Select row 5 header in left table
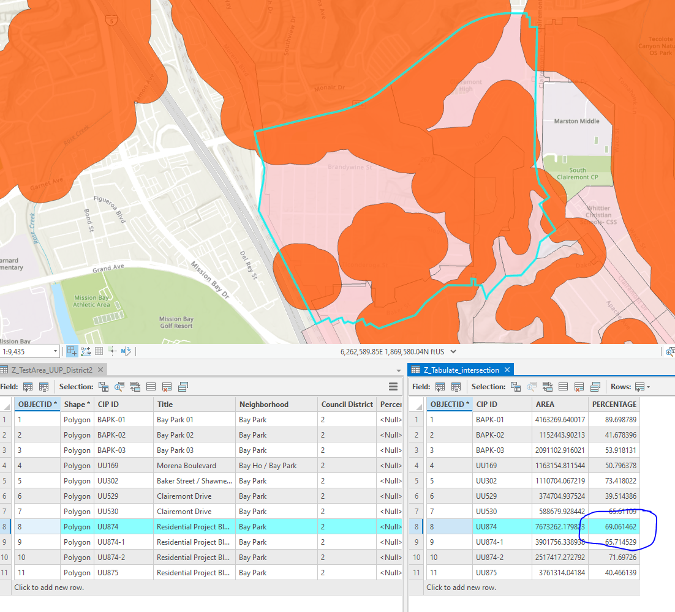The height and width of the screenshot is (612, 675). coord(6,481)
